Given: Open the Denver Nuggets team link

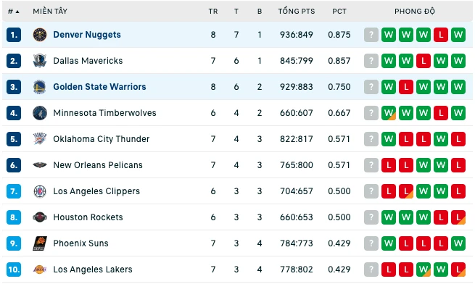Looking at the screenshot, I should (x=87, y=35).
